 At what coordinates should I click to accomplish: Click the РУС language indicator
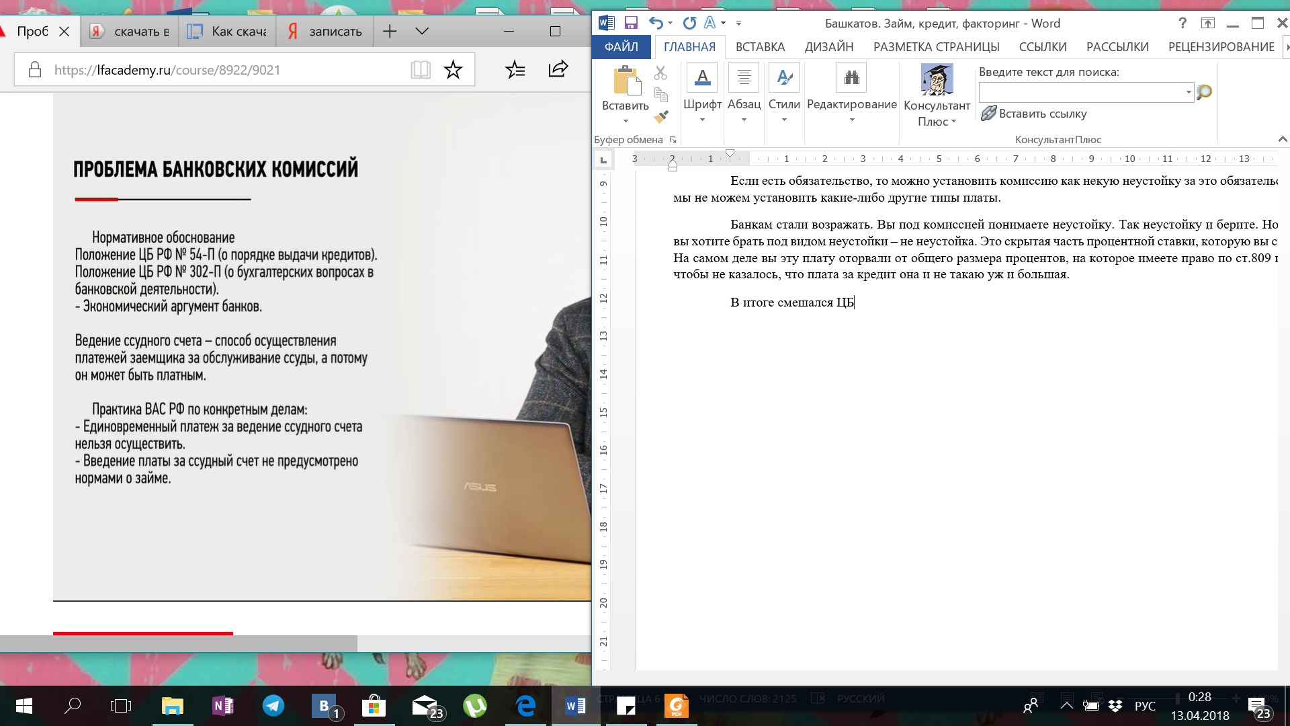[x=1145, y=706]
